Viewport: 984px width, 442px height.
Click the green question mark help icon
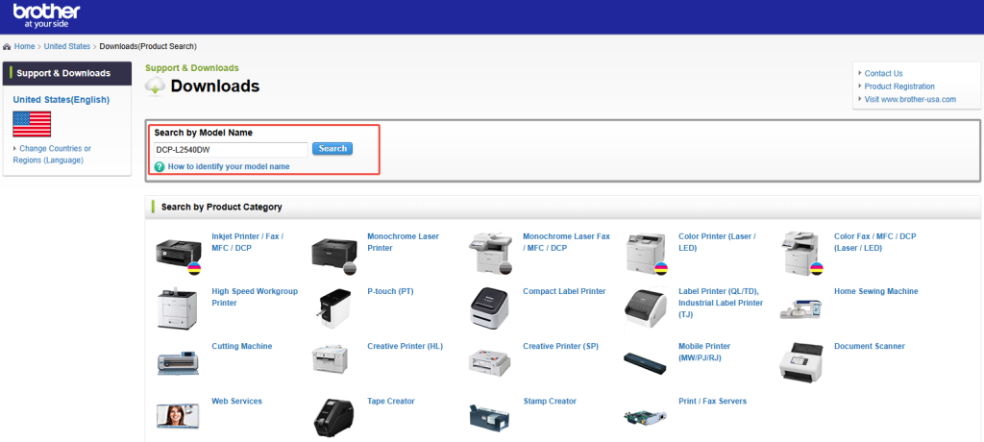tap(160, 167)
